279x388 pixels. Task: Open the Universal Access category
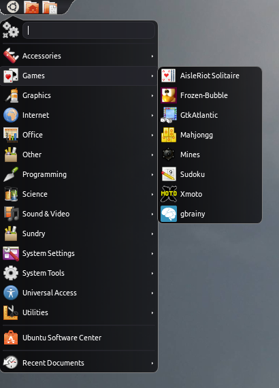tap(79, 293)
